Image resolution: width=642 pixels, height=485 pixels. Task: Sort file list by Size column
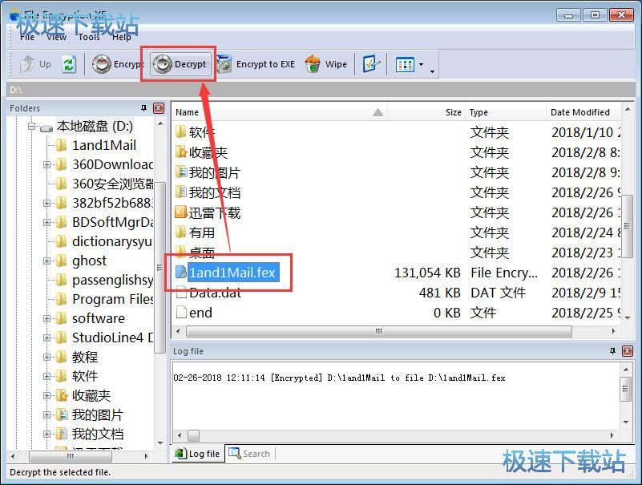tap(453, 112)
